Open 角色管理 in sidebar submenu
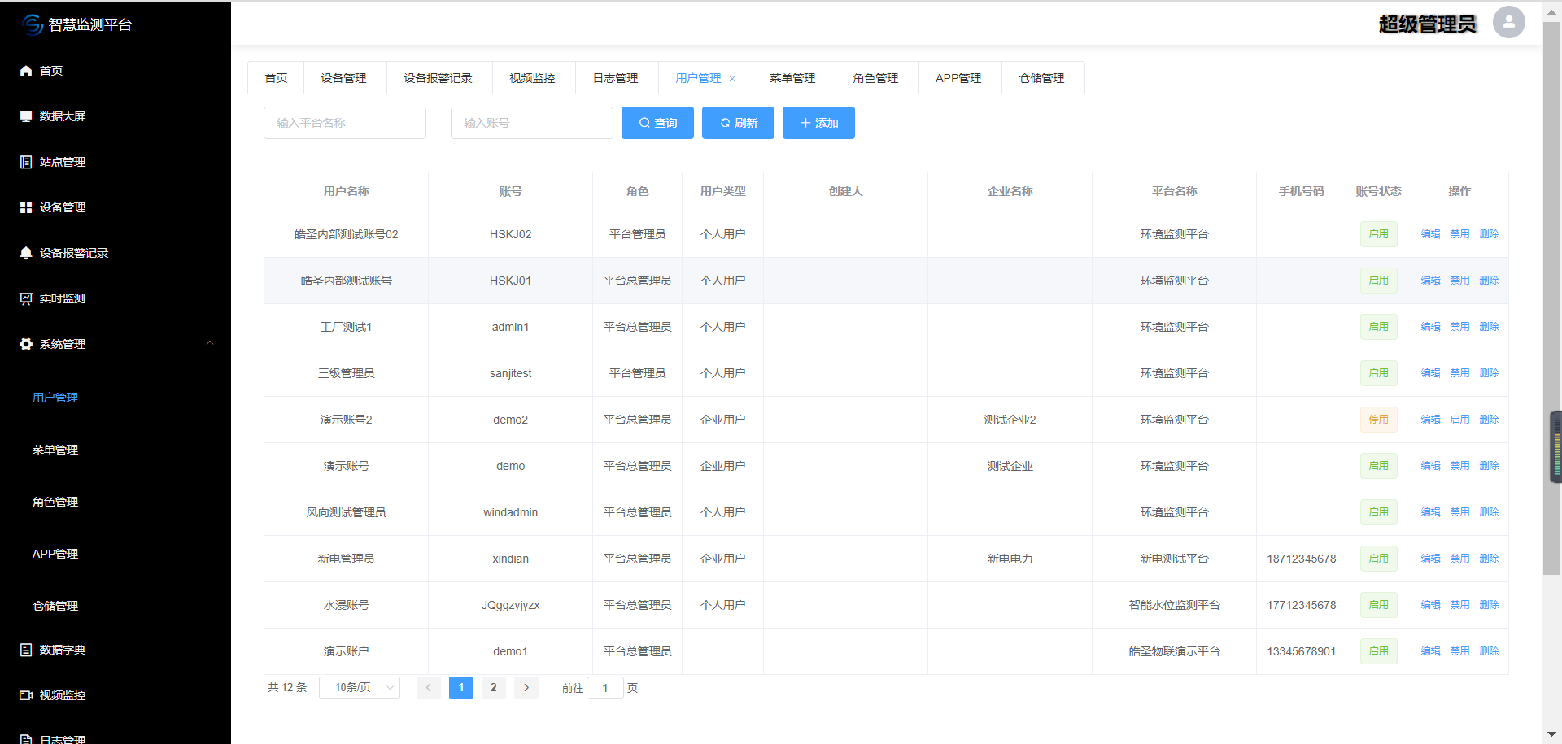The height and width of the screenshot is (744, 1562). point(55,502)
